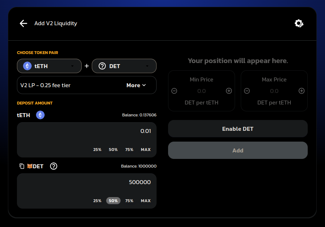
Task: Click the DEPOSIT AMOUNT heading
Action: point(35,103)
